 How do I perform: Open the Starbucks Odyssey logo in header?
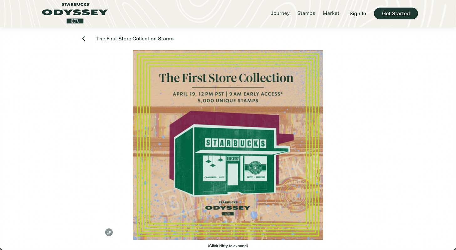[x=75, y=13]
